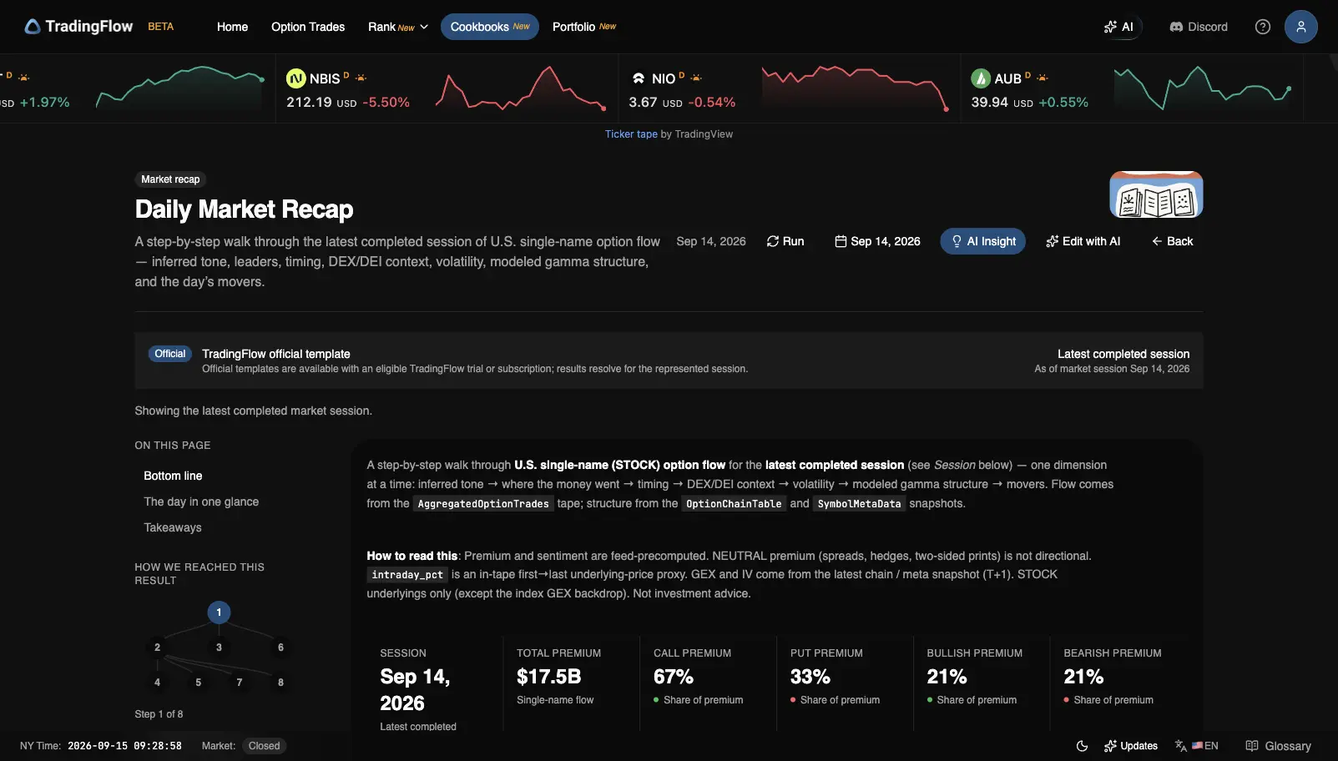
Task: Jump to Takeaways section
Action: (x=173, y=527)
